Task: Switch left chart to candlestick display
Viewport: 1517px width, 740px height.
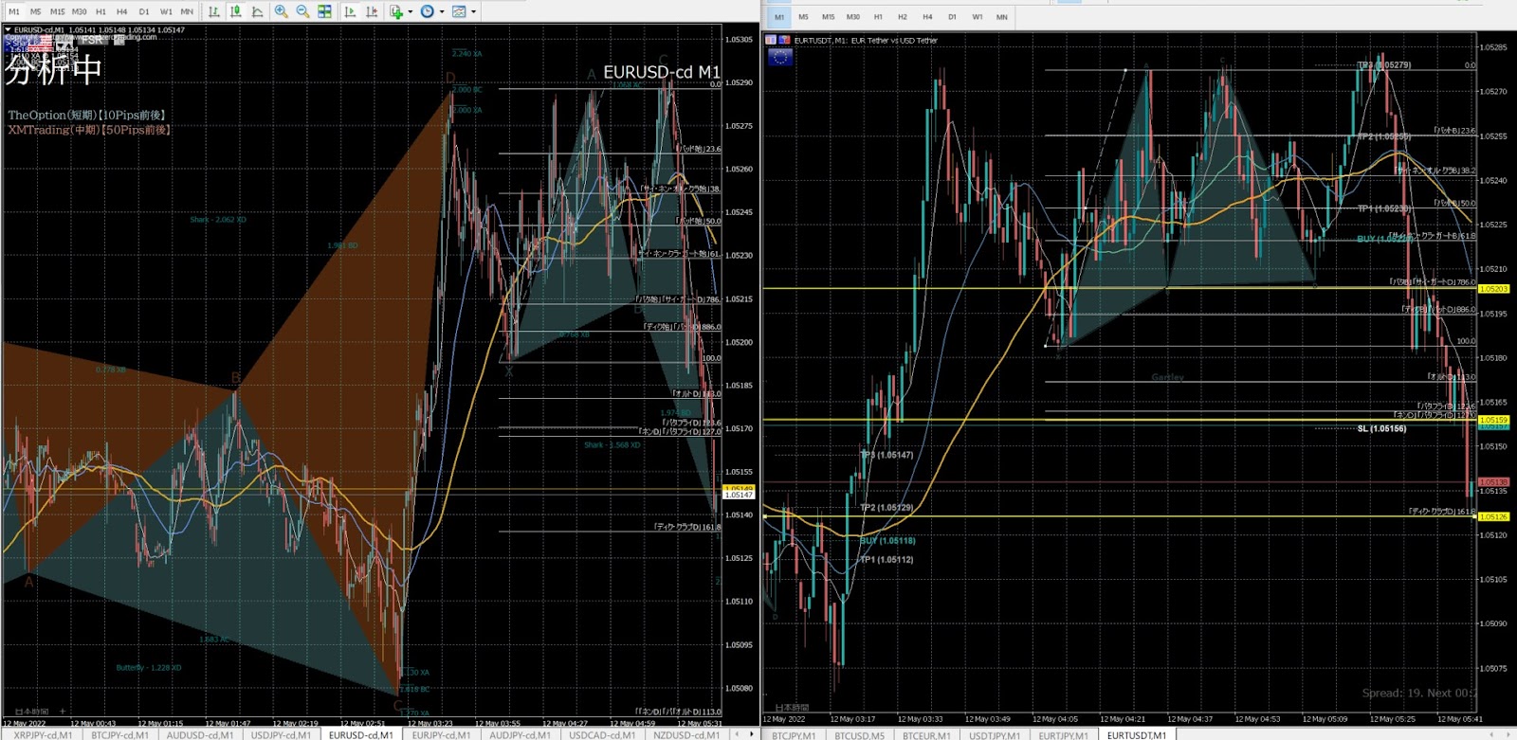Action: (235, 11)
